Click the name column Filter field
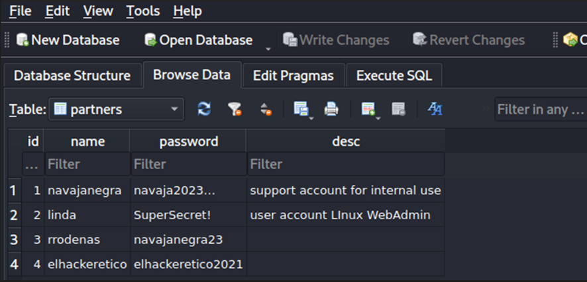 pos(87,164)
